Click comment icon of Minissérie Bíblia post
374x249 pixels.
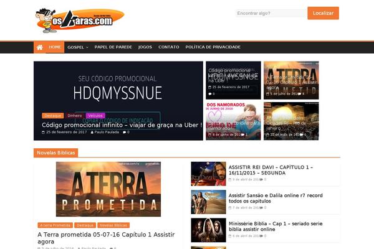(261, 236)
